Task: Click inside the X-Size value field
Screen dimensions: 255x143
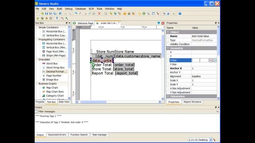Action: pos(200,60)
